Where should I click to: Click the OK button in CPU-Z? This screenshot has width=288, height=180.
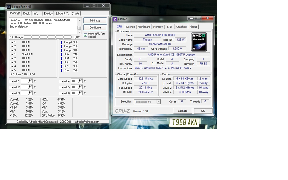(203, 111)
